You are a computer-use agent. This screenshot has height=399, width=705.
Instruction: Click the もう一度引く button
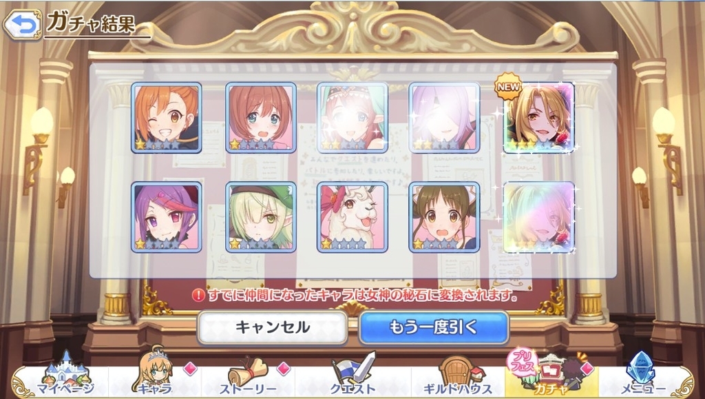tap(434, 327)
